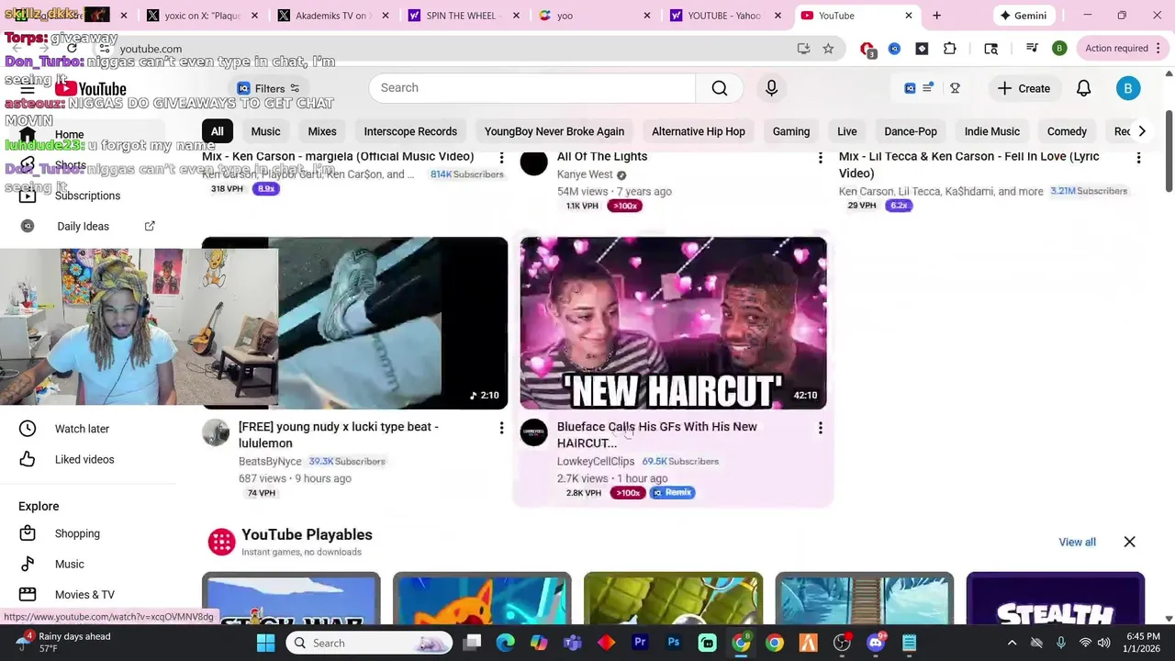Click the Create button
Image resolution: width=1175 pixels, height=661 pixels.
click(1024, 88)
